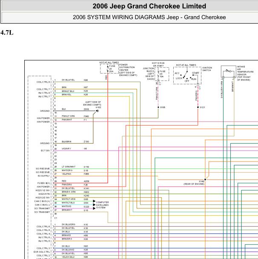258x259 pixels.
Task: Click the "K243" circuit code
Action: tap(86, 196)
